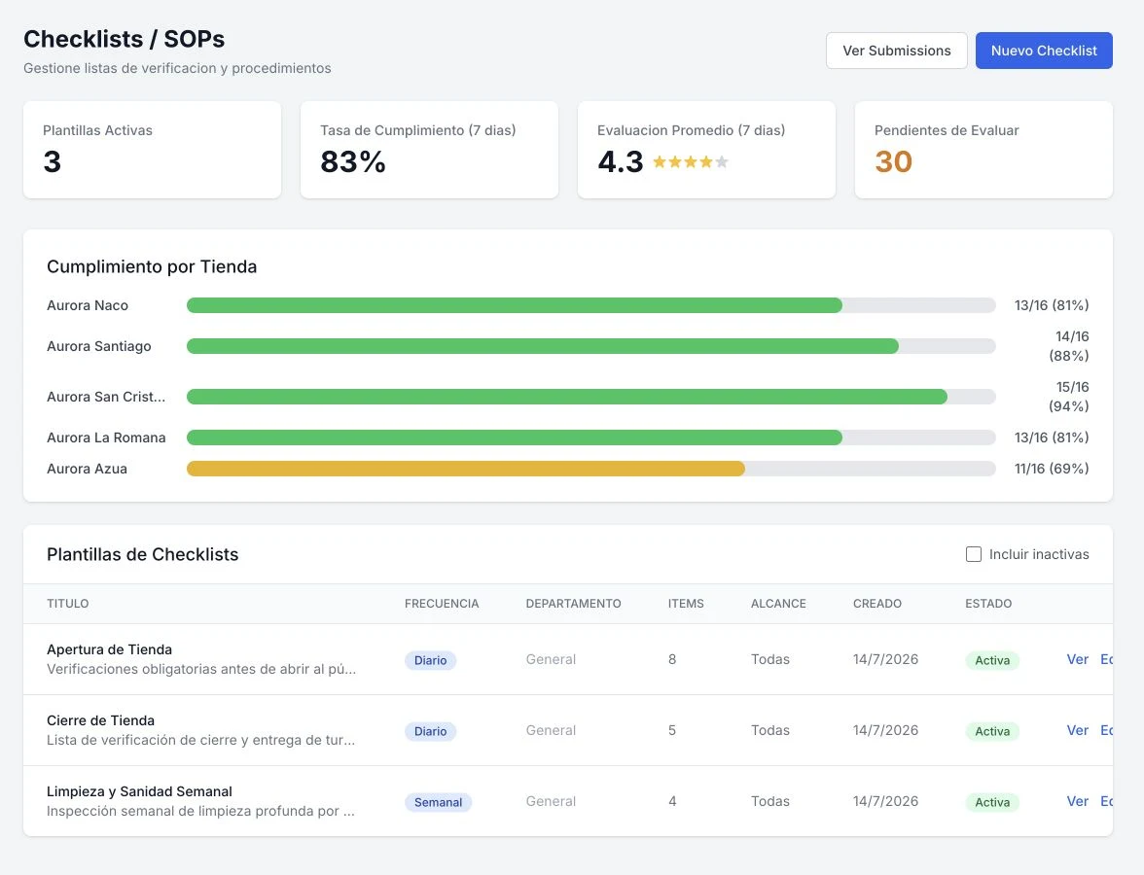Click the star rating in Evaluacion Promedio
Viewport: 1144px width, 875px height.
pyautogui.click(x=691, y=161)
